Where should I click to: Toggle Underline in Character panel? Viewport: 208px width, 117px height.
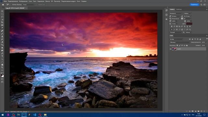pos(187,27)
